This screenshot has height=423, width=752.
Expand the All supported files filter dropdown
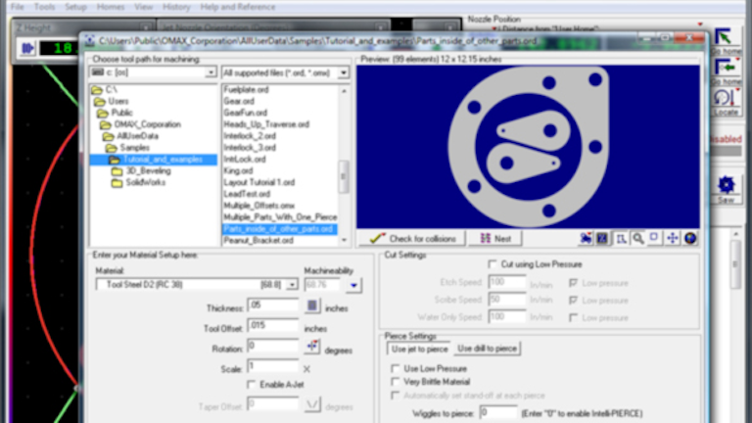click(343, 73)
